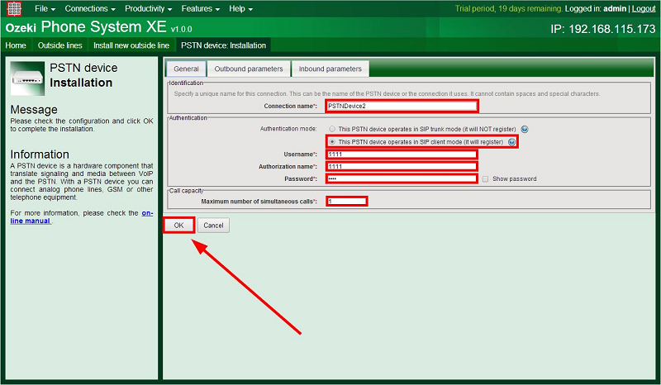Click Ozeki Phone System XE title

pyautogui.click(x=98, y=27)
